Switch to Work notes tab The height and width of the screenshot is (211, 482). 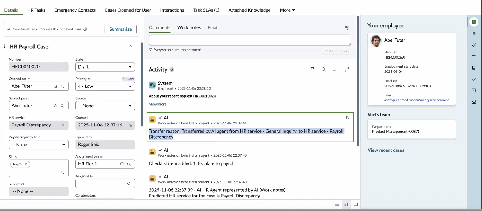click(x=189, y=27)
